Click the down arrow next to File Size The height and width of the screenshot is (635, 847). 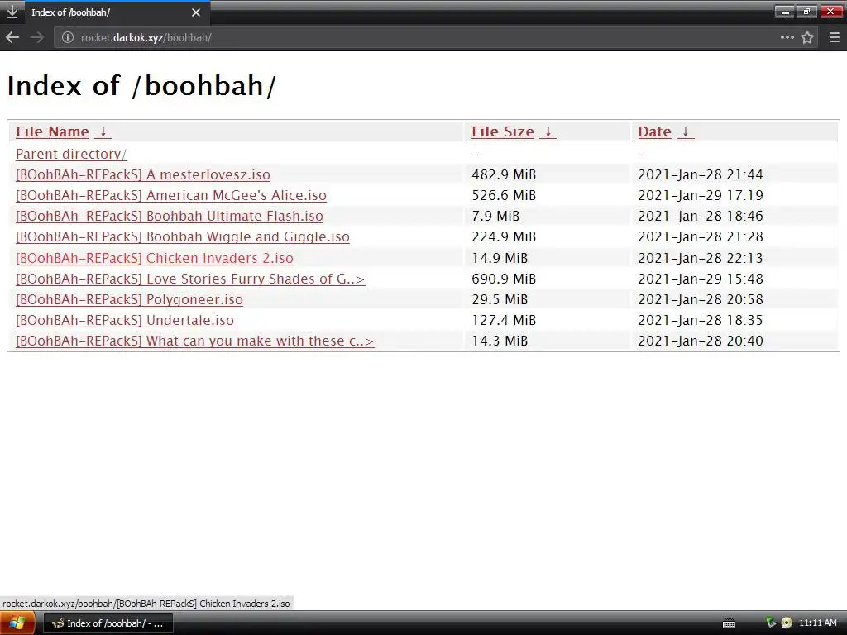[x=548, y=131]
